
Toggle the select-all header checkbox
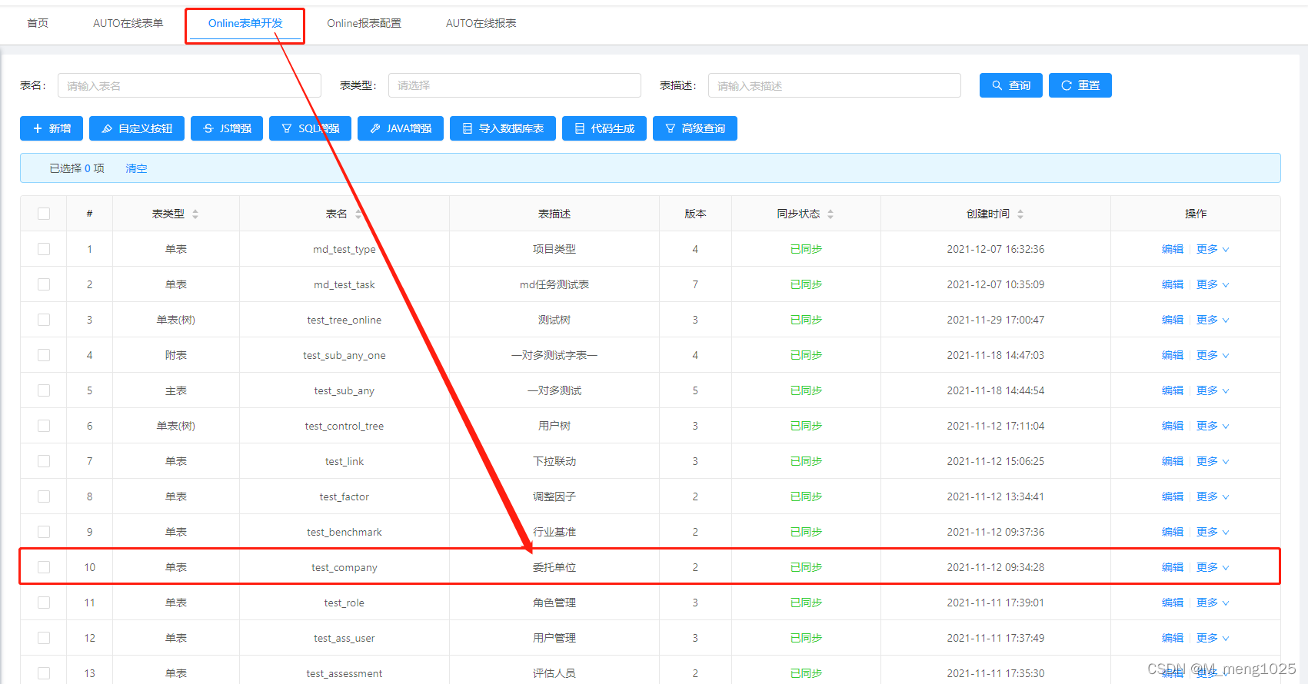pyautogui.click(x=44, y=214)
